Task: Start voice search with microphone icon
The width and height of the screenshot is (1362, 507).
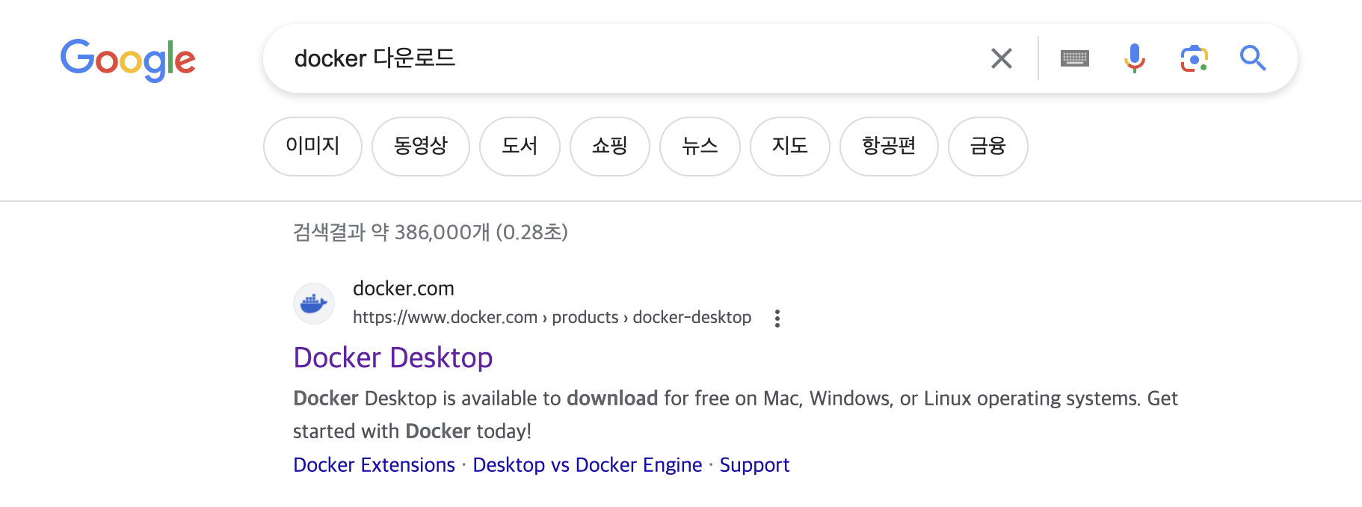Action: (x=1135, y=58)
